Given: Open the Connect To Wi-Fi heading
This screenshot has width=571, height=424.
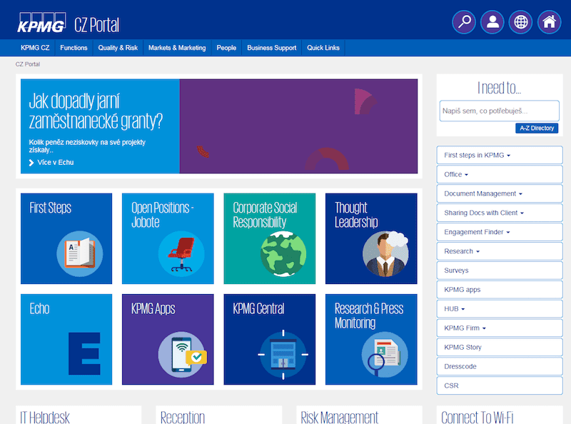Looking at the screenshot, I should tap(477, 417).
